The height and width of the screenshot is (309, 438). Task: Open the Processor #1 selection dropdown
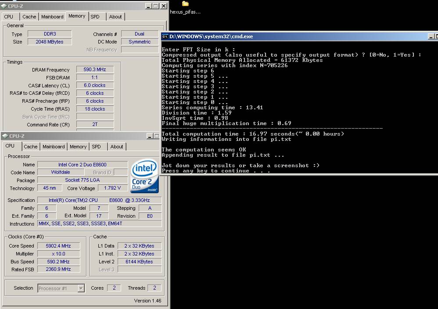pyautogui.click(x=81, y=288)
